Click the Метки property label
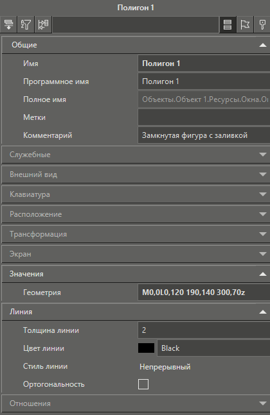Image resolution: width=270 pixels, height=415 pixels. (x=34, y=117)
